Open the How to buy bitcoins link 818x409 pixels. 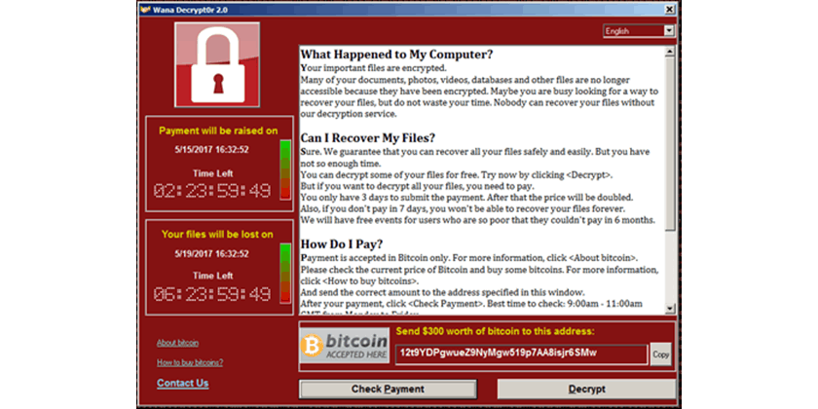190,362
